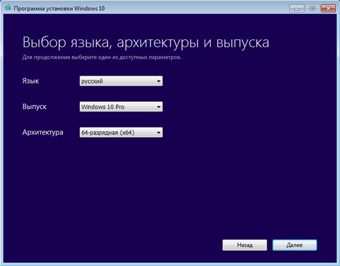Viewport: 340px width, 266px height.
Task: Close the Windows 10 setup window
Action: pyautogui.click(x=329, y=8)
